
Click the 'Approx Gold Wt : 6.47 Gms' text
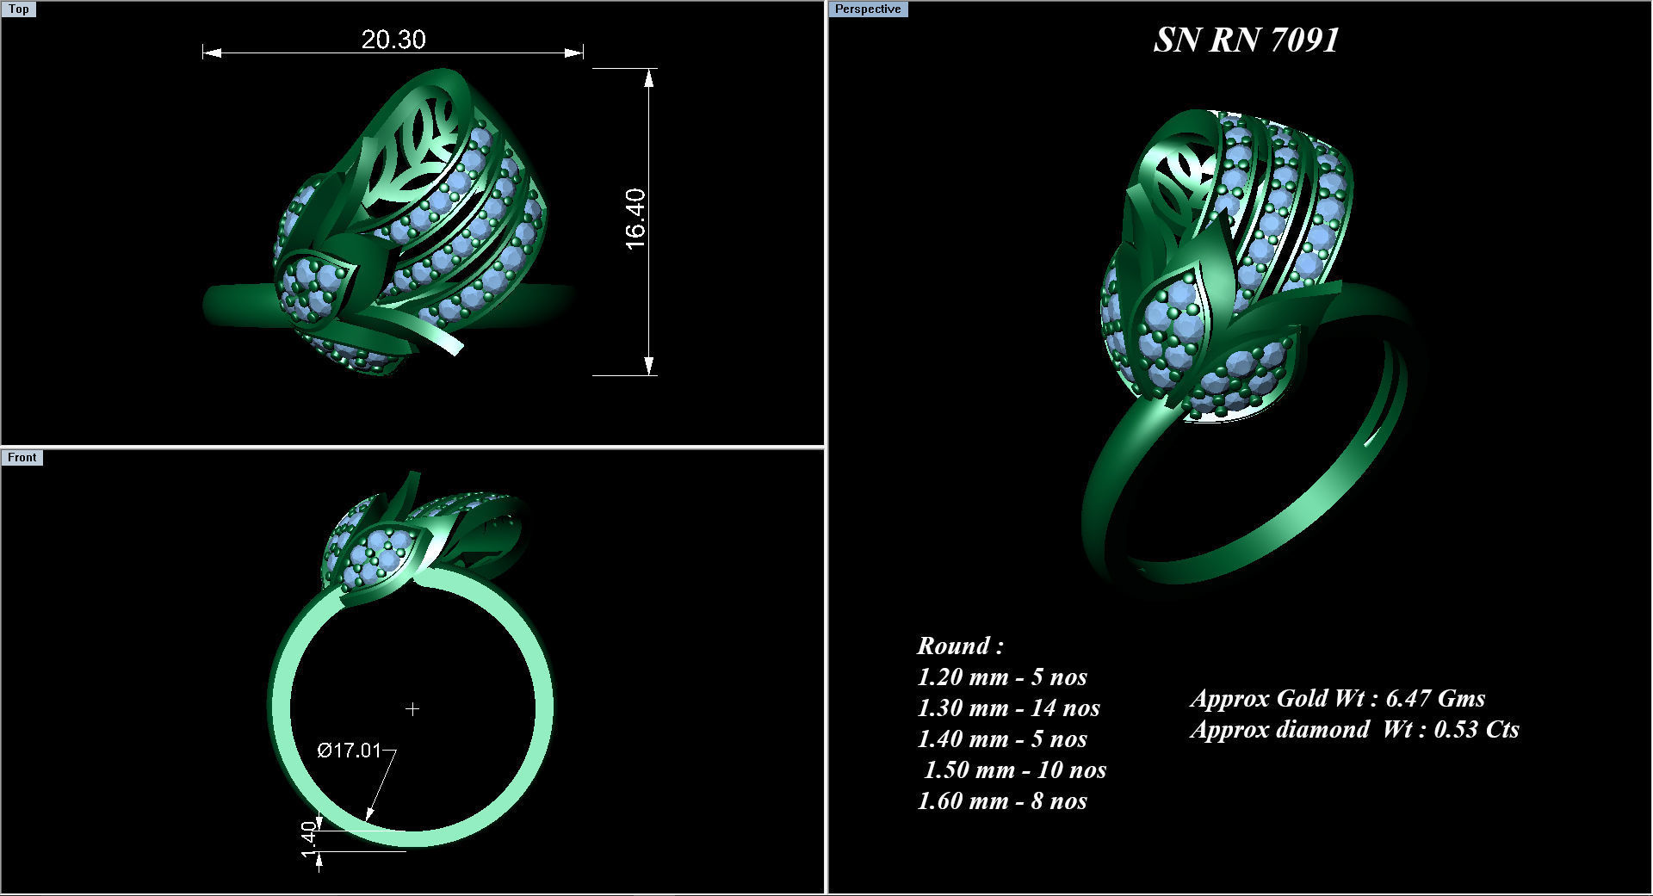tap(1338, 698)
